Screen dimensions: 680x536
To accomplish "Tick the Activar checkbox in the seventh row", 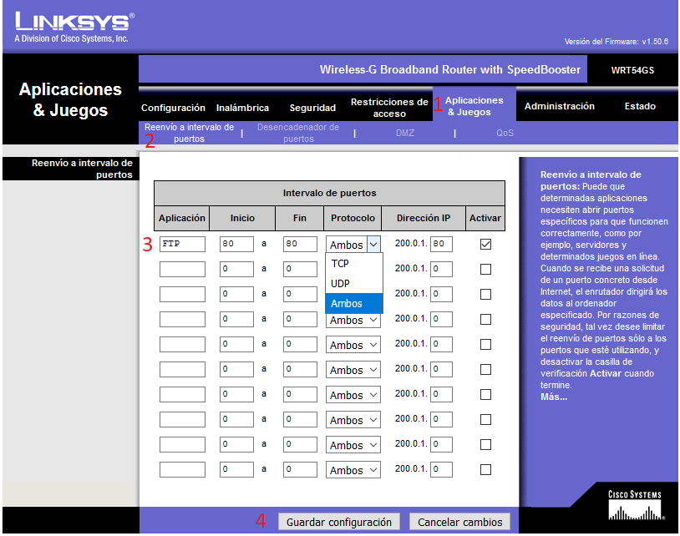I will pos(485,395).
